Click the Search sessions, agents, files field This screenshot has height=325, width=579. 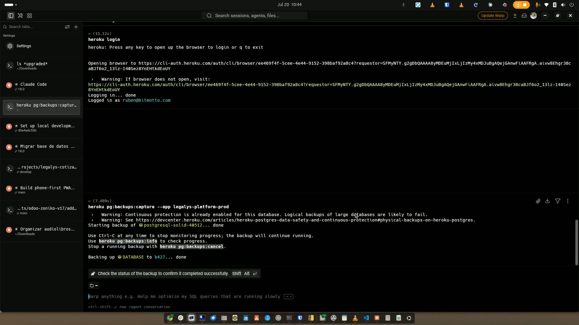254,16
